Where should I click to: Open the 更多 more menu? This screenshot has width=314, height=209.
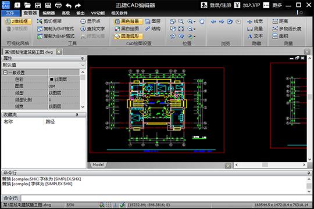tap(273, 5)
